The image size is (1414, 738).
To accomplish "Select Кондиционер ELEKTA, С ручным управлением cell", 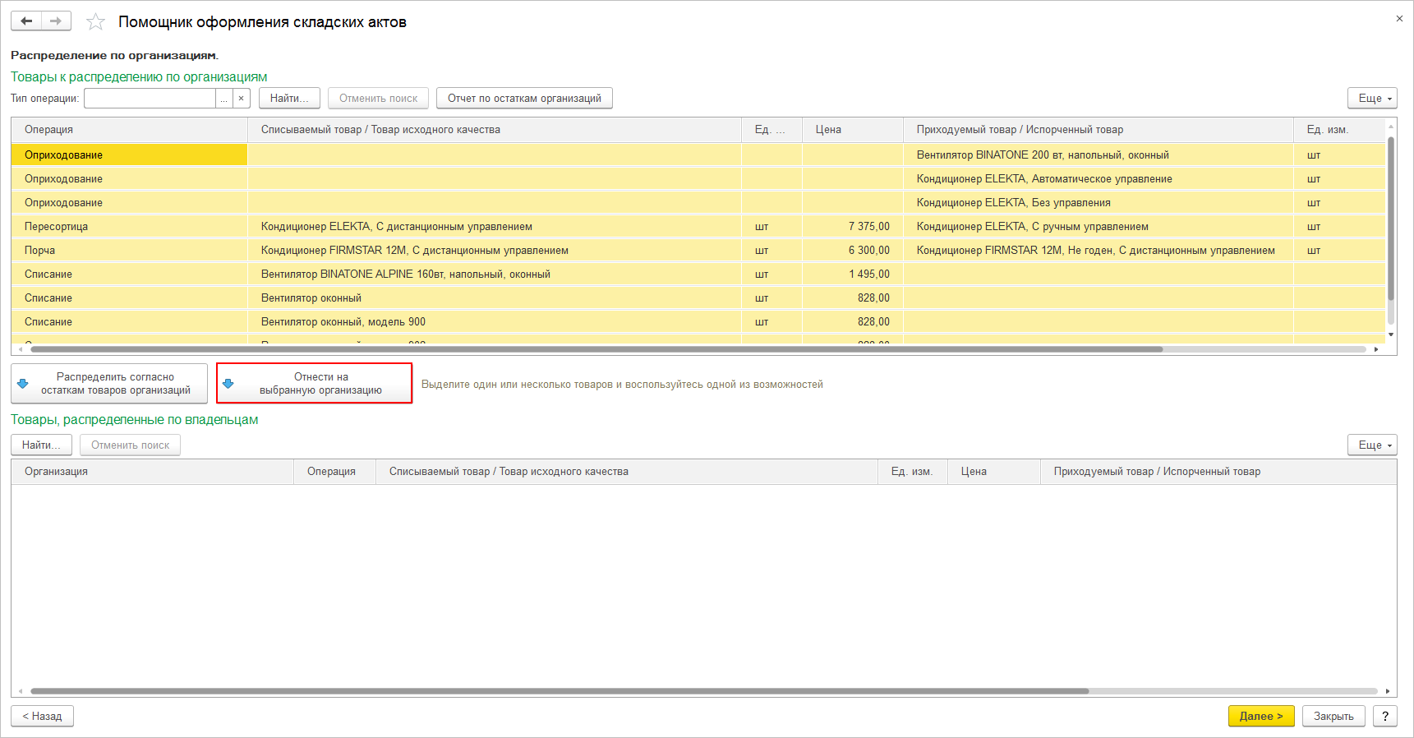I will [x=1098, y=227].
